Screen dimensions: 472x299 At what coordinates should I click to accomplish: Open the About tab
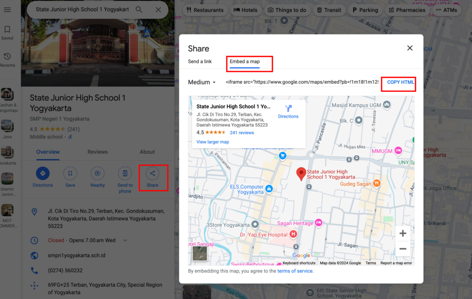point(147,152)
